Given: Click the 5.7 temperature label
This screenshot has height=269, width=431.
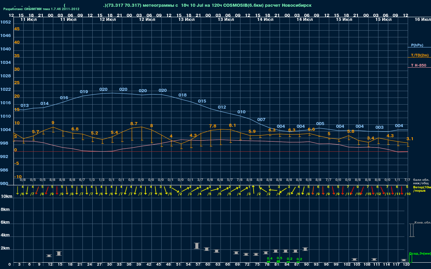Looking at the screenshot, I should 36,132.
